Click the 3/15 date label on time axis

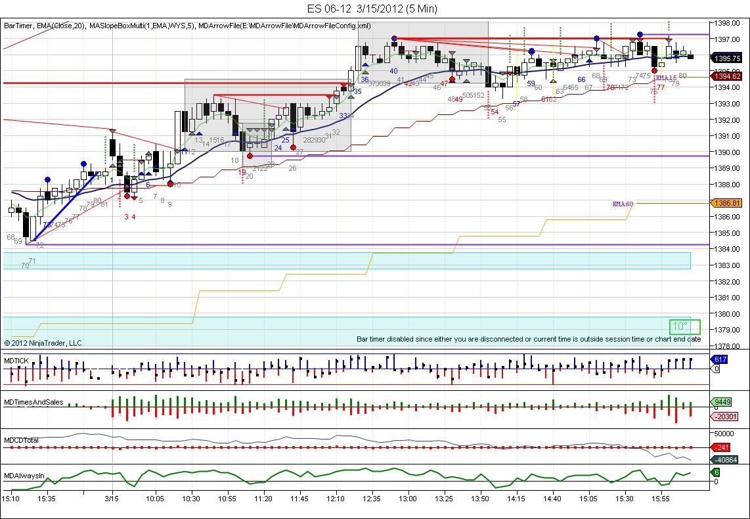pos(112,499)
